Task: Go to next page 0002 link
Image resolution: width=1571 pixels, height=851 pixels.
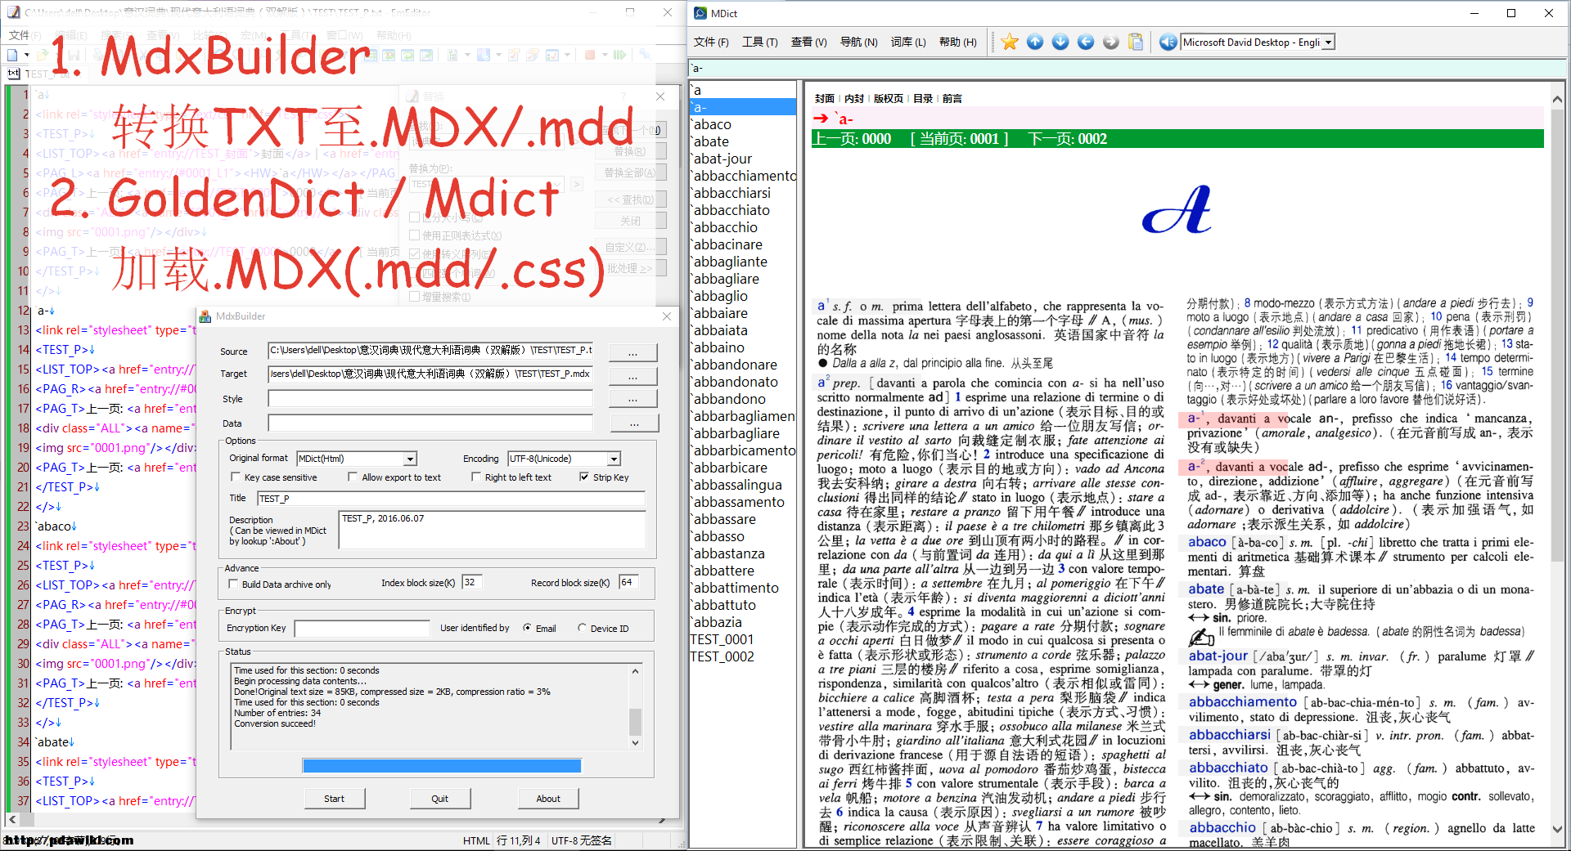Action: click(1092, 139)
